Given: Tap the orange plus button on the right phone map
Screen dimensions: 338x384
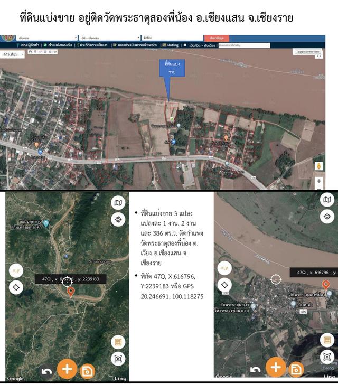Looking at the screenshot, I should [276, 367].
